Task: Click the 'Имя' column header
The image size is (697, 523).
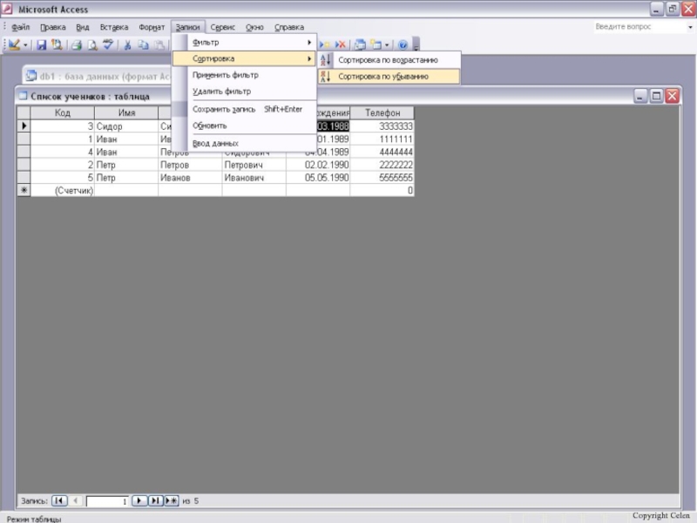Action: [x=126, y=113]
